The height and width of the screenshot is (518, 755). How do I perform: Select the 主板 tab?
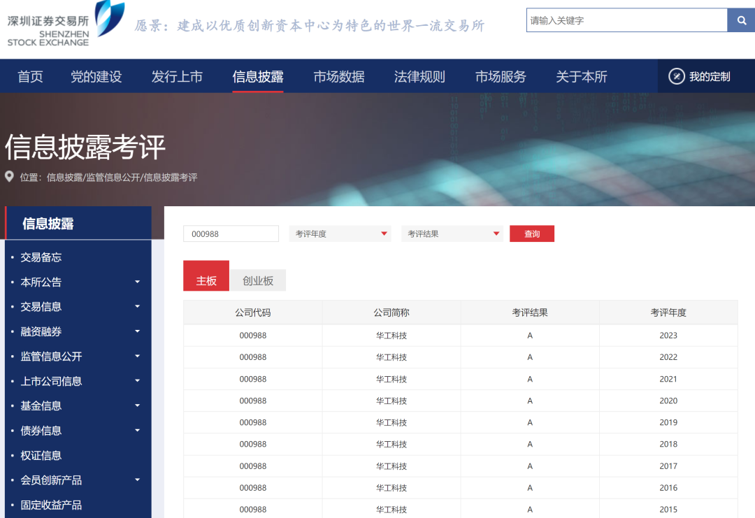[206, 281]
